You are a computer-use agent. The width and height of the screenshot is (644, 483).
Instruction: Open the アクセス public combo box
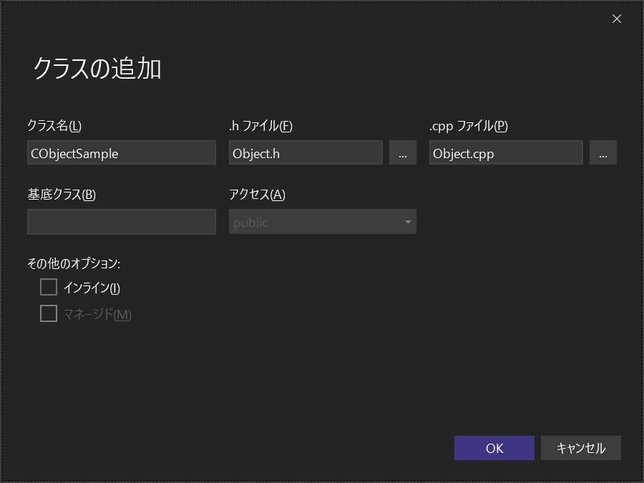coord(315,222)
